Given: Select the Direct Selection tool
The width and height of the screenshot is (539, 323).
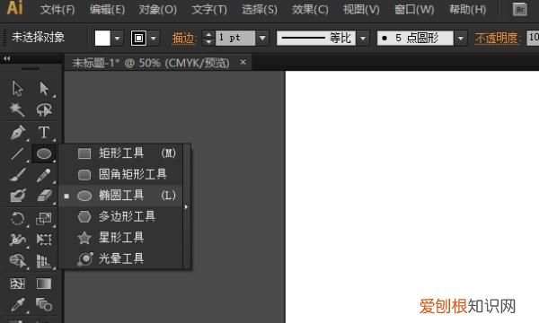Looking at the screenshot, I should (x=44, y=89).
